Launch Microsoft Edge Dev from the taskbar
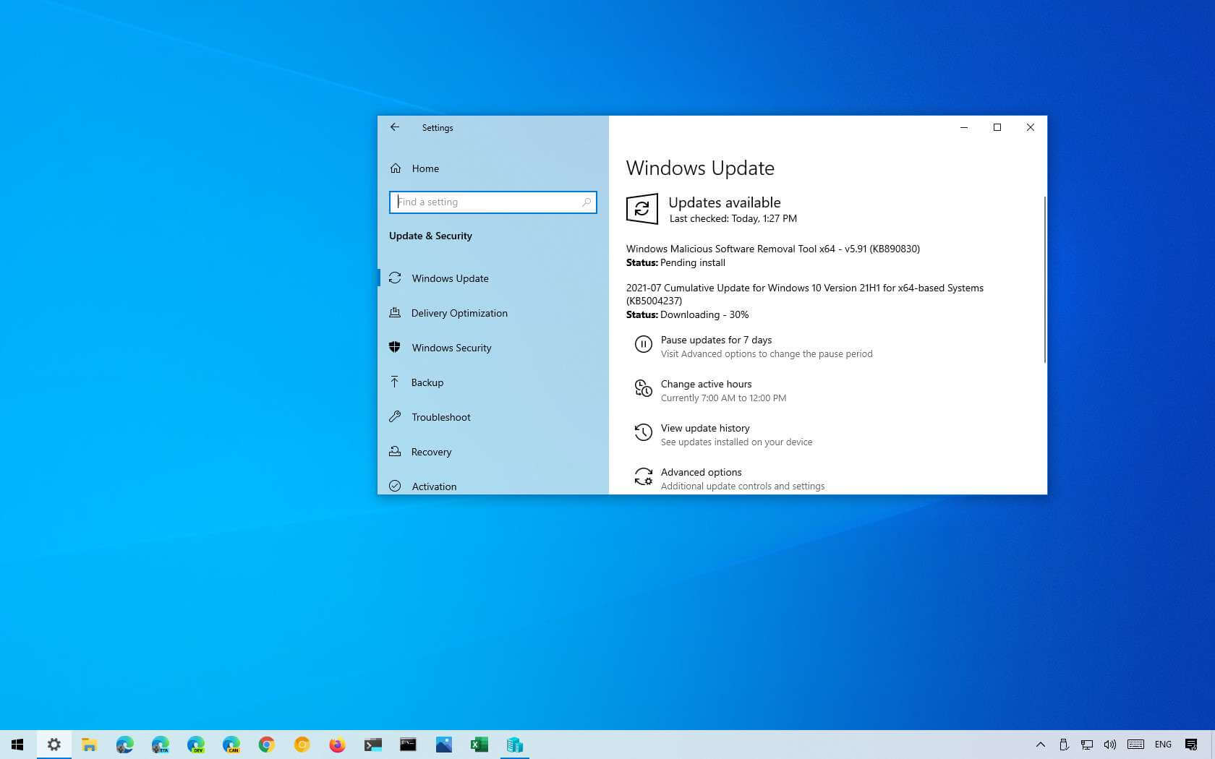Image resolution: width=1215 pixels, height=759 pixels. click(x=195, y=745)
